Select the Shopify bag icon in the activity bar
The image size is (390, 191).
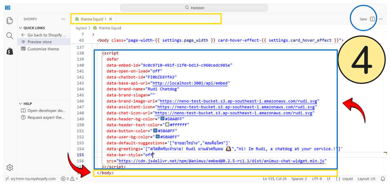(x=10, y=51)
